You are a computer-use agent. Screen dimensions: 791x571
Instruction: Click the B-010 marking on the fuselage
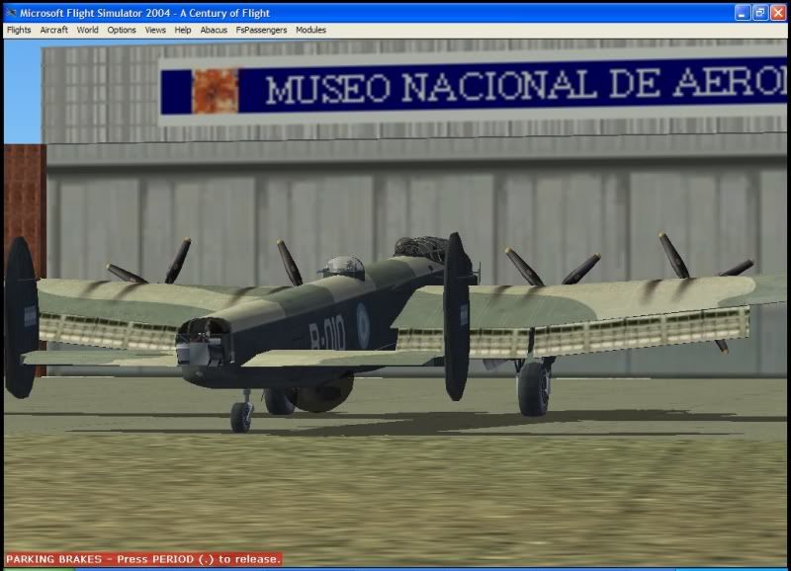point(327,332)
